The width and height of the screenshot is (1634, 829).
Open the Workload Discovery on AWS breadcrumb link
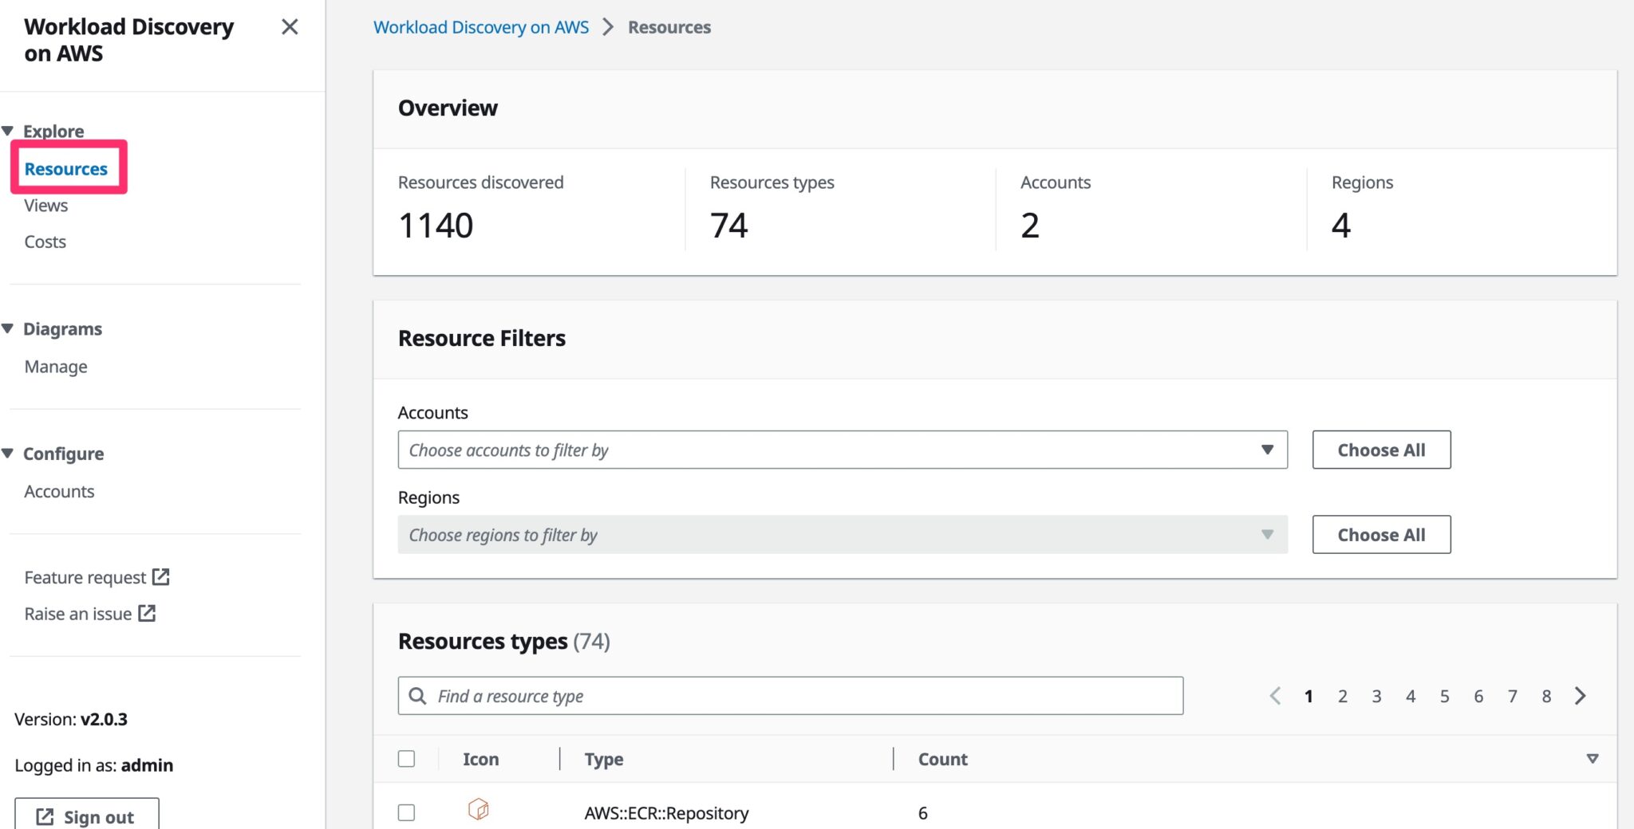[x=481, y=26]
